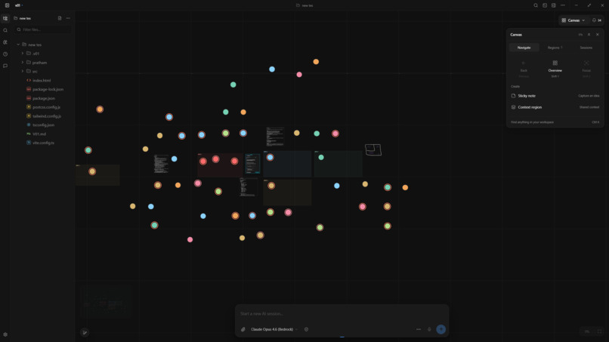Toggle fullscreen canvas icon at bottom right
The width and height of the screenshot is (609, 342).
[x=599, y=331]
